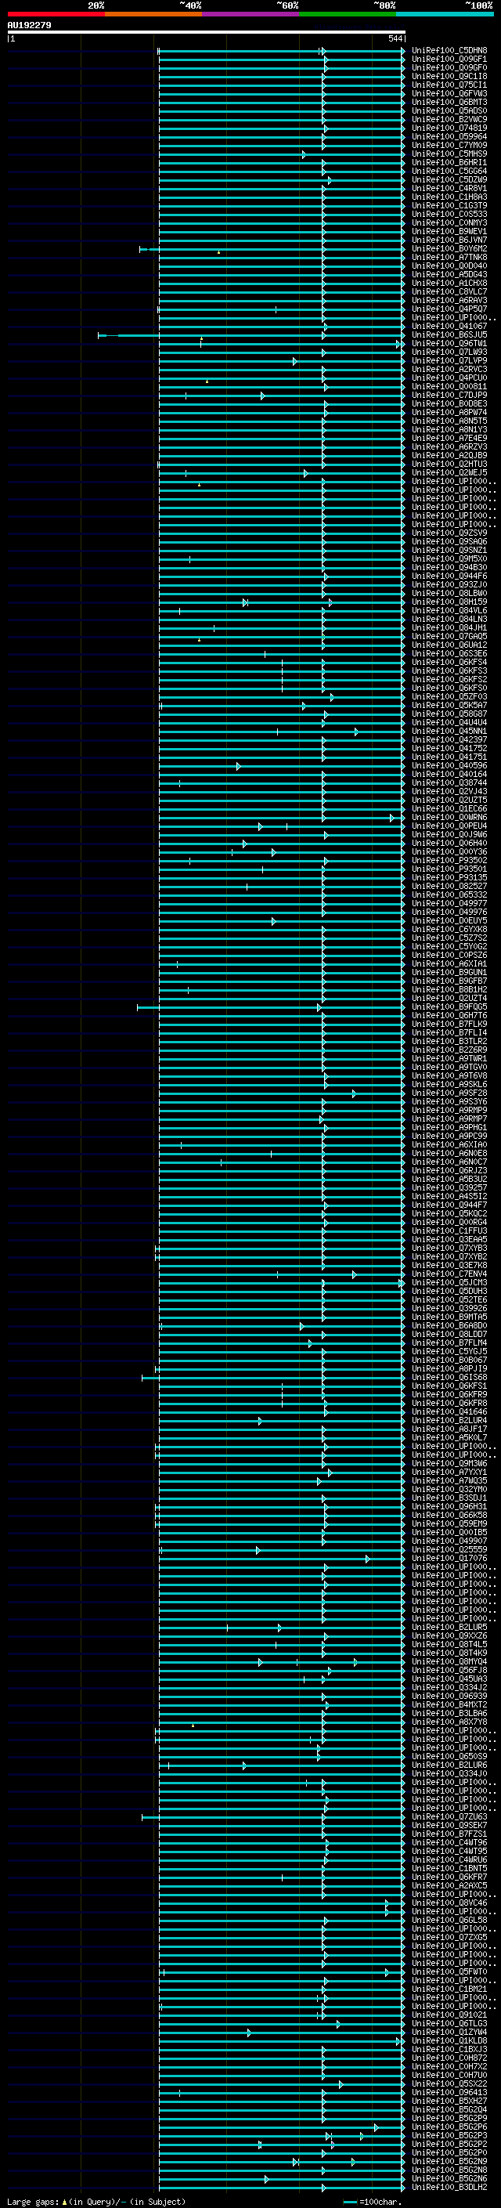
Task: Click the white query bar below AU192279
Action: click(207, 31)
